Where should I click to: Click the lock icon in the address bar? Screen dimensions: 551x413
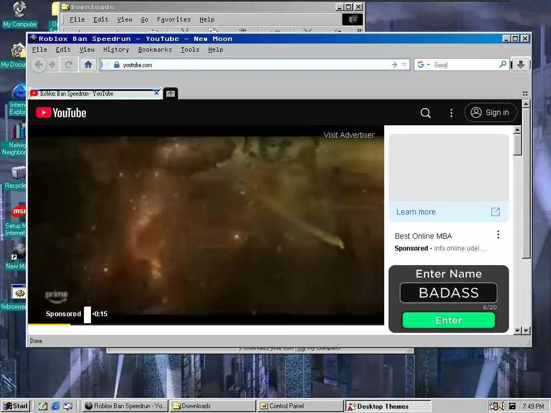click(x=117, y=65)
